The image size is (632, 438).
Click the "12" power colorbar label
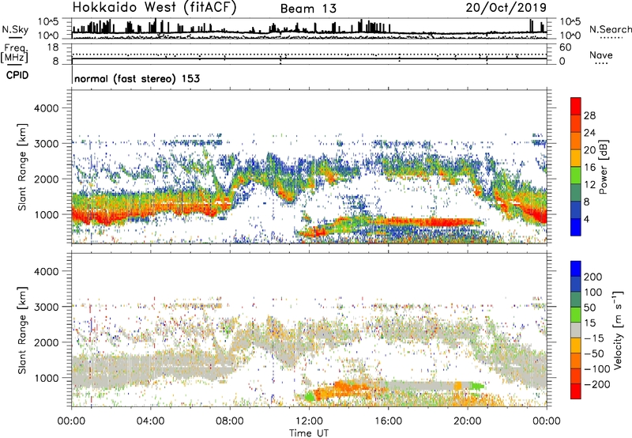coord(589,185)
